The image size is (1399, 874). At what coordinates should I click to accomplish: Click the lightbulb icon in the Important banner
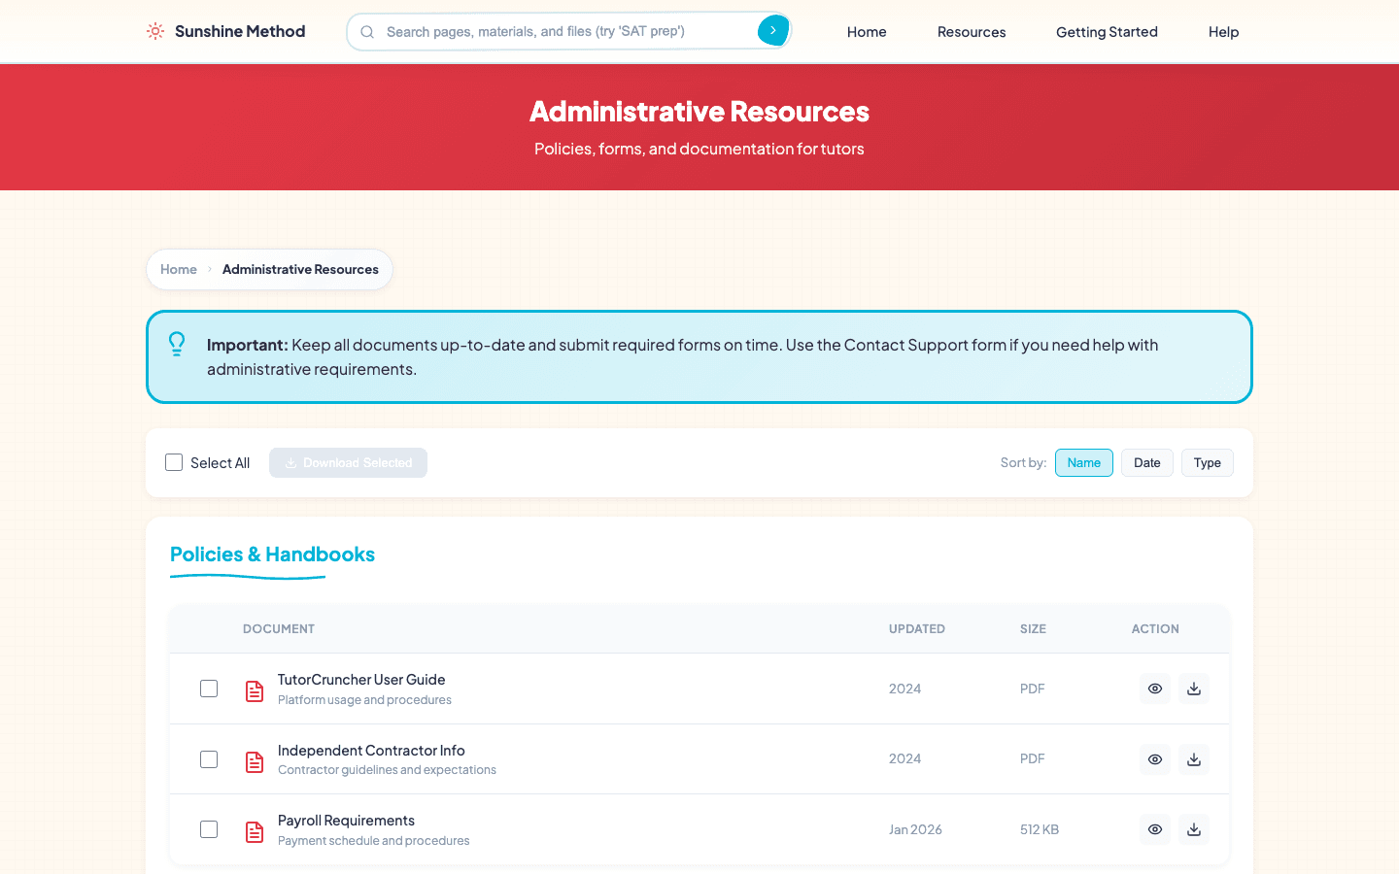coord(177,344)
